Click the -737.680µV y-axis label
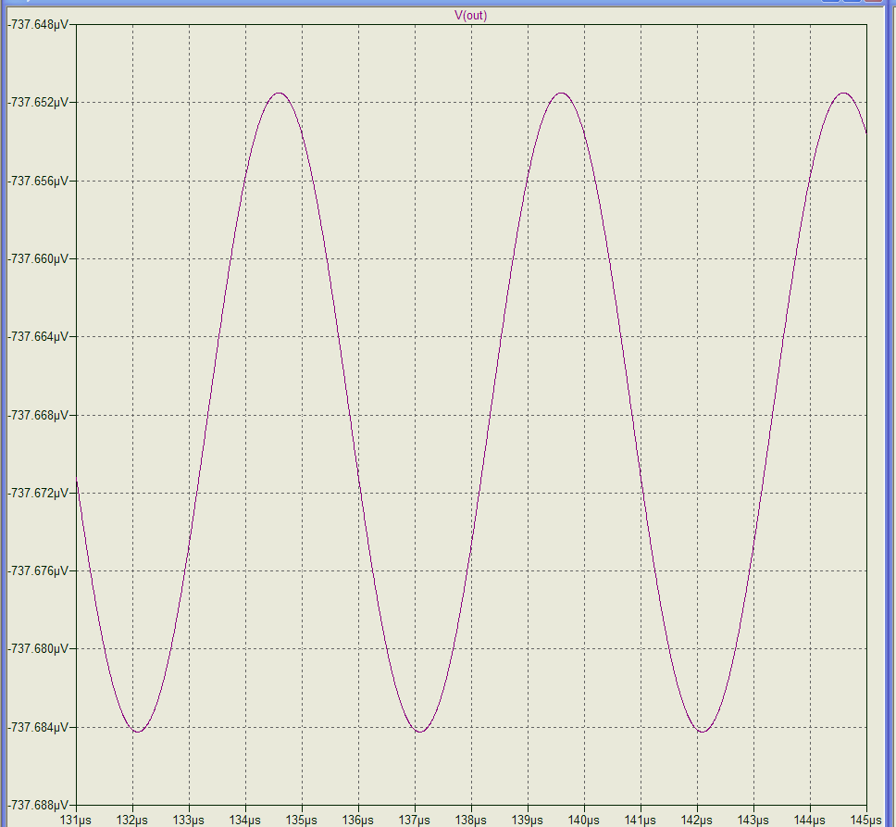896x827 pixels. click(38, 648)
